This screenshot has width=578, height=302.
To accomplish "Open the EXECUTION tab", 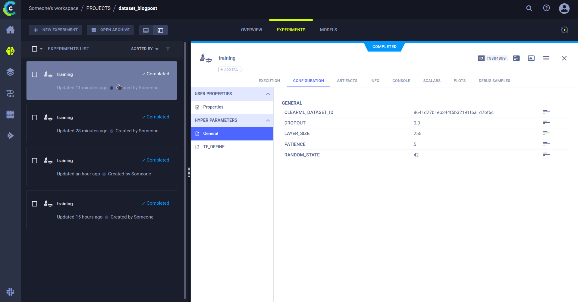I will [269, 81].
